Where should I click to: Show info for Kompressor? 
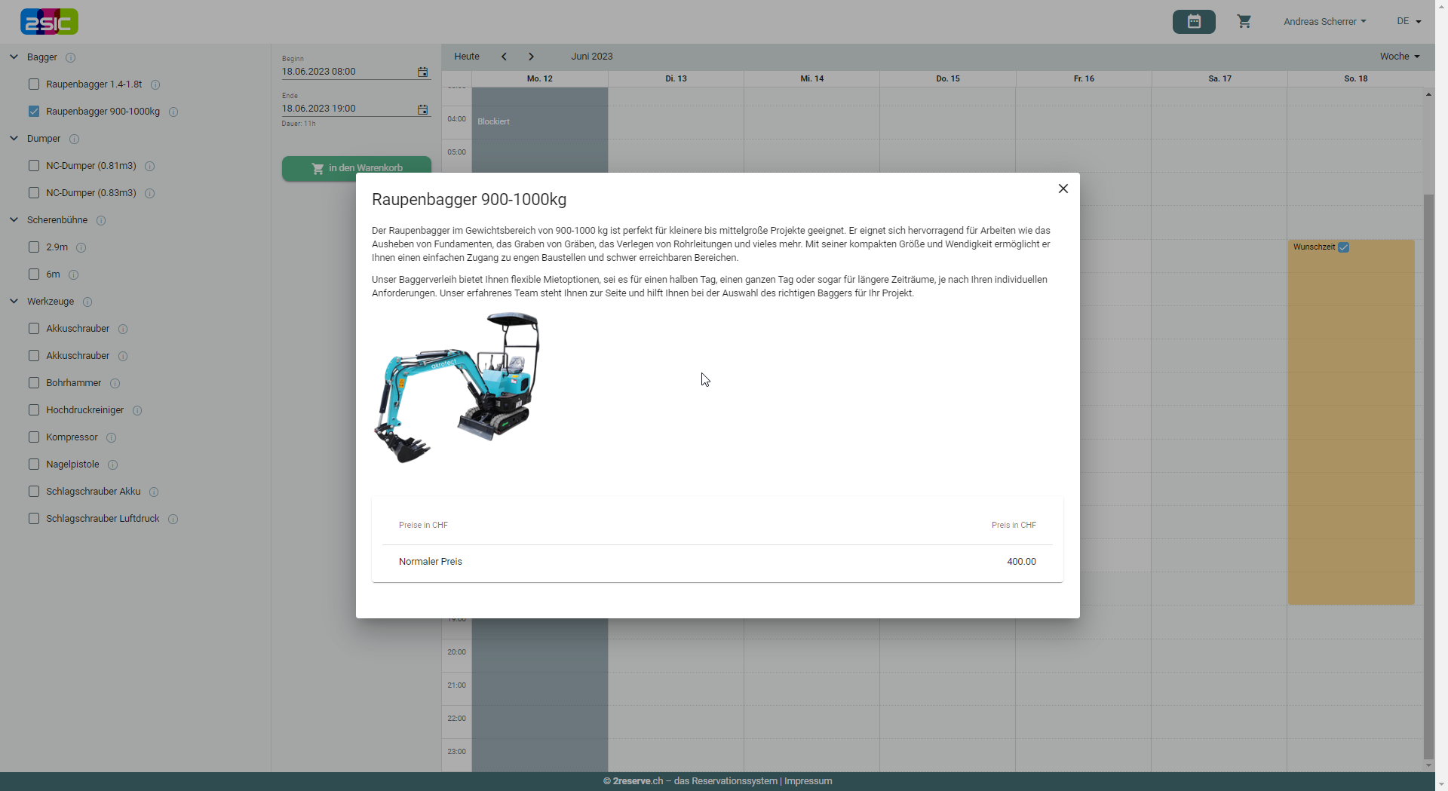(x=112, y=438)
